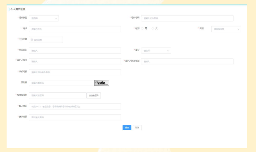Screen dimensions: 256x152
Task: Click into the 姓名 text field
Action: (x=75, y=29)
